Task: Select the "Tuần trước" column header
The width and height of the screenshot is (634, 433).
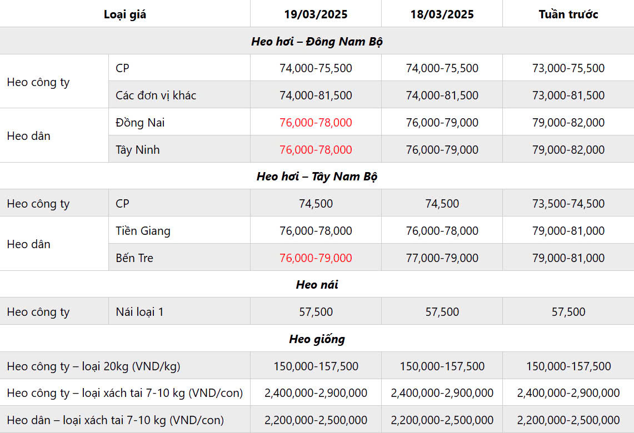Action: pos(568,14)
